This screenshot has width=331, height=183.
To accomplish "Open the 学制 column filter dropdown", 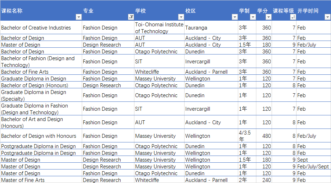I will (253, 17).
